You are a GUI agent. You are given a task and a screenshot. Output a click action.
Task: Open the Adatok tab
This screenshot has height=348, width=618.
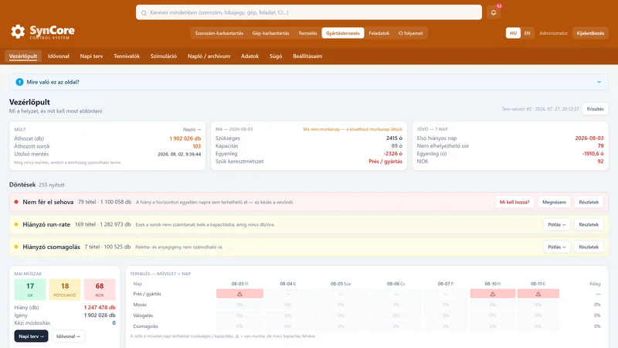[250, 56]
